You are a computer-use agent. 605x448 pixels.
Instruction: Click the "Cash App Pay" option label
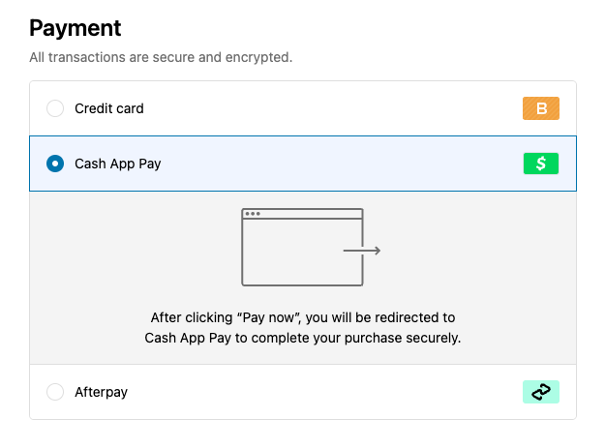pyautogui.click(x=118, y=164)
